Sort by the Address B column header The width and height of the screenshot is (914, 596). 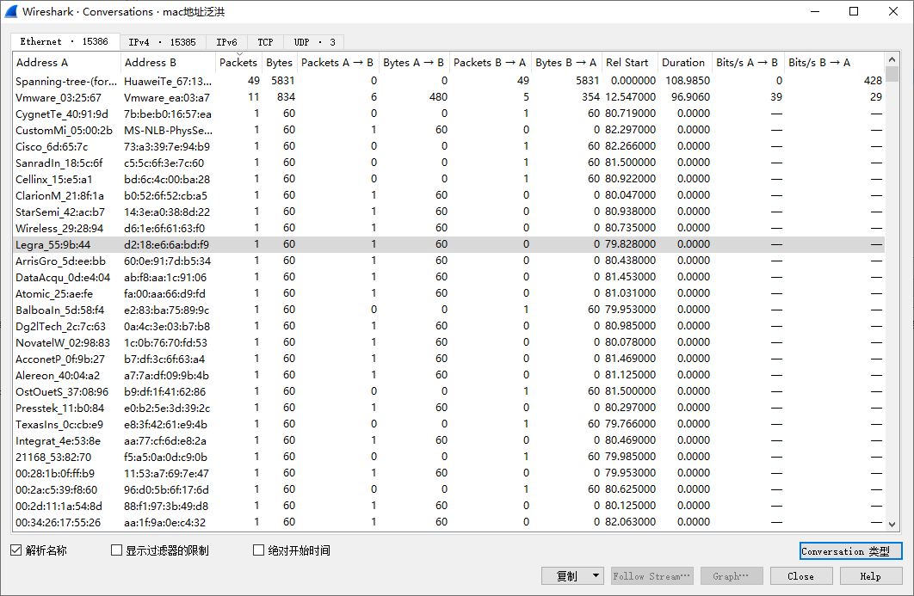pos(168,62)
